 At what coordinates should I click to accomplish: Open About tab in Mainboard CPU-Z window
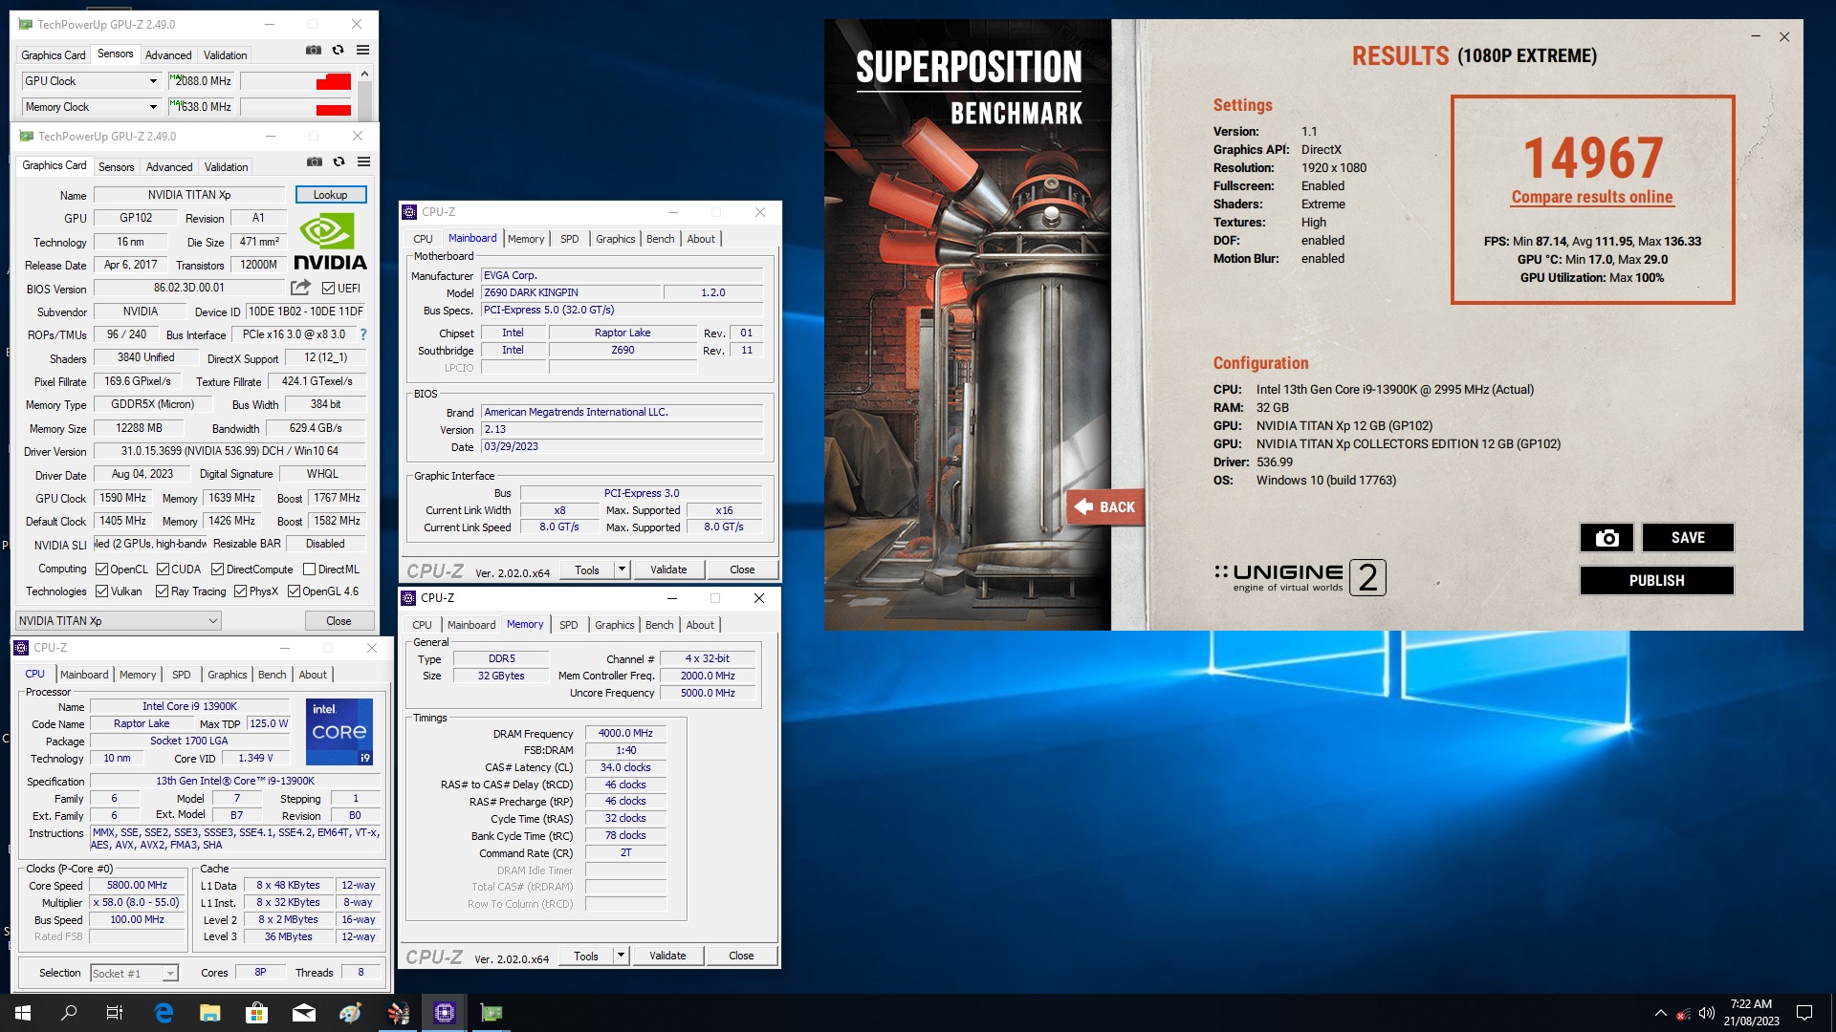click(701, 239)
